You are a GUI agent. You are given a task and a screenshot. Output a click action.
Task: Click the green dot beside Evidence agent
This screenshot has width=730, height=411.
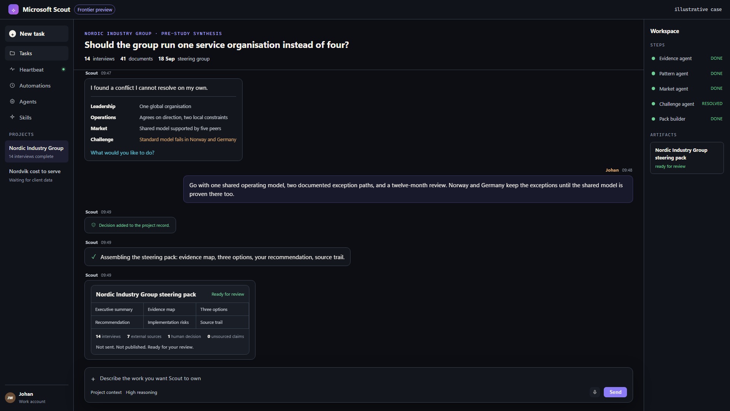pos(653,59)
